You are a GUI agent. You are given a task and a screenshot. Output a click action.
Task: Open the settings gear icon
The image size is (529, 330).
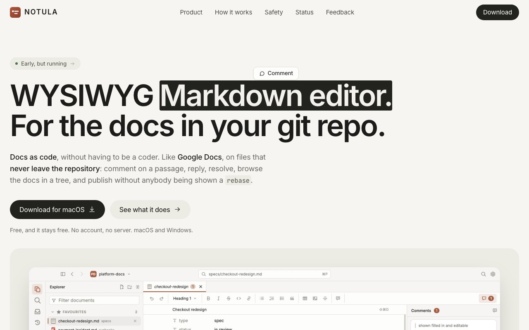[493, 274]
